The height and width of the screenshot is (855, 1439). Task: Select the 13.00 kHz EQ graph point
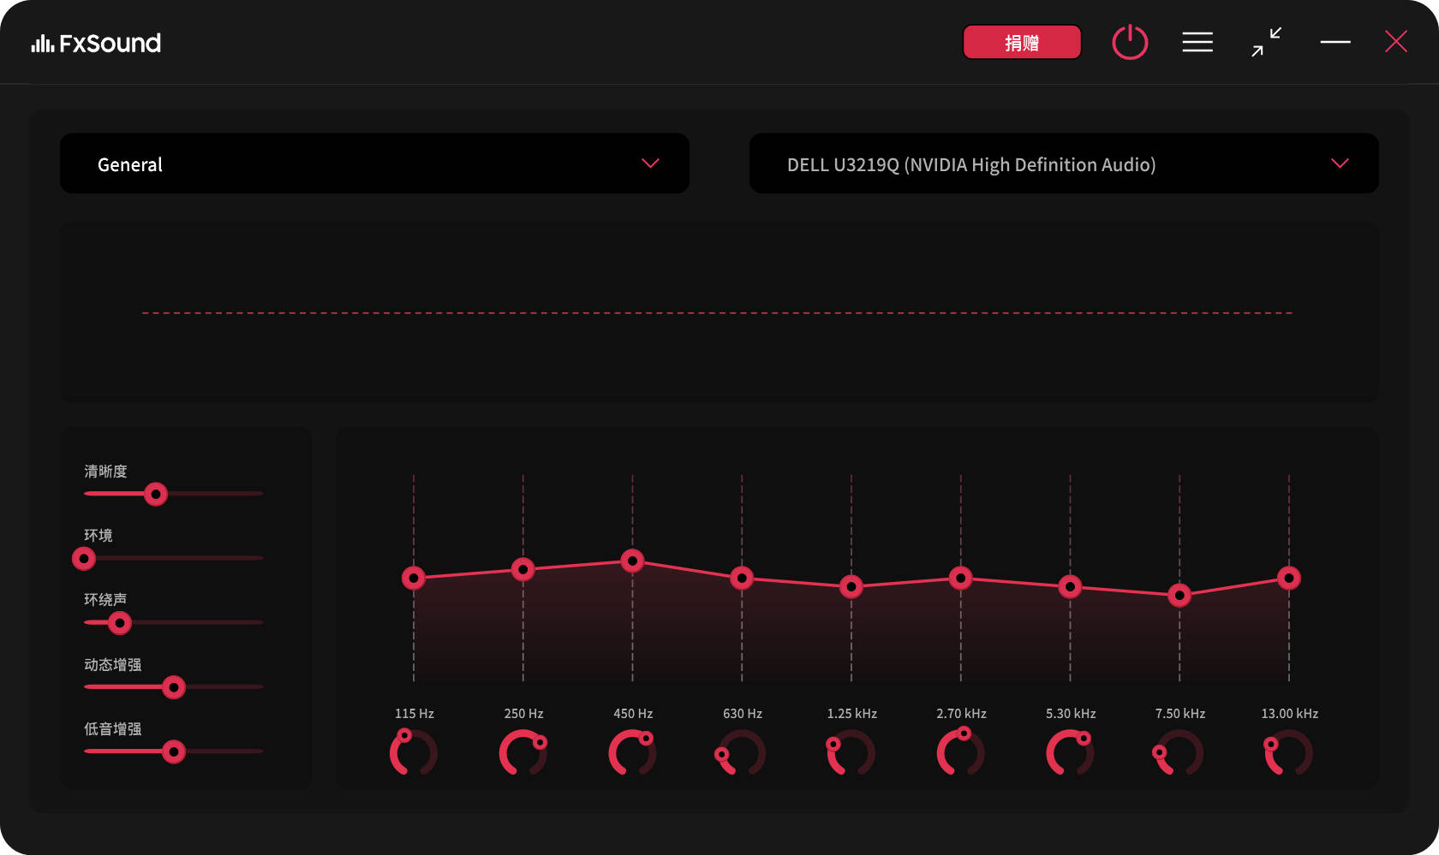point(1289,579)
